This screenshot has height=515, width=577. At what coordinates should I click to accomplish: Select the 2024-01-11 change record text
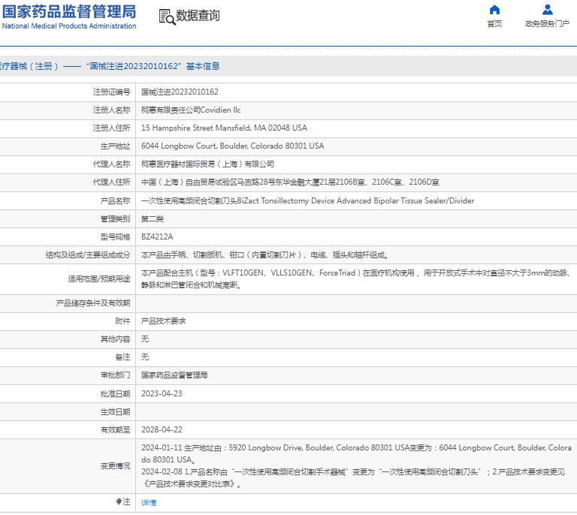356,453
